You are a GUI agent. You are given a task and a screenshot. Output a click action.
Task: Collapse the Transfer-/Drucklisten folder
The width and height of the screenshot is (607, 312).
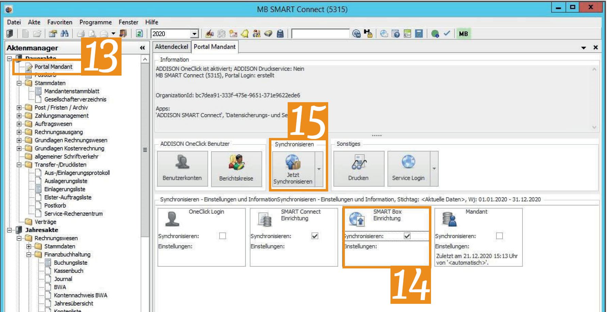coord(19,165)
